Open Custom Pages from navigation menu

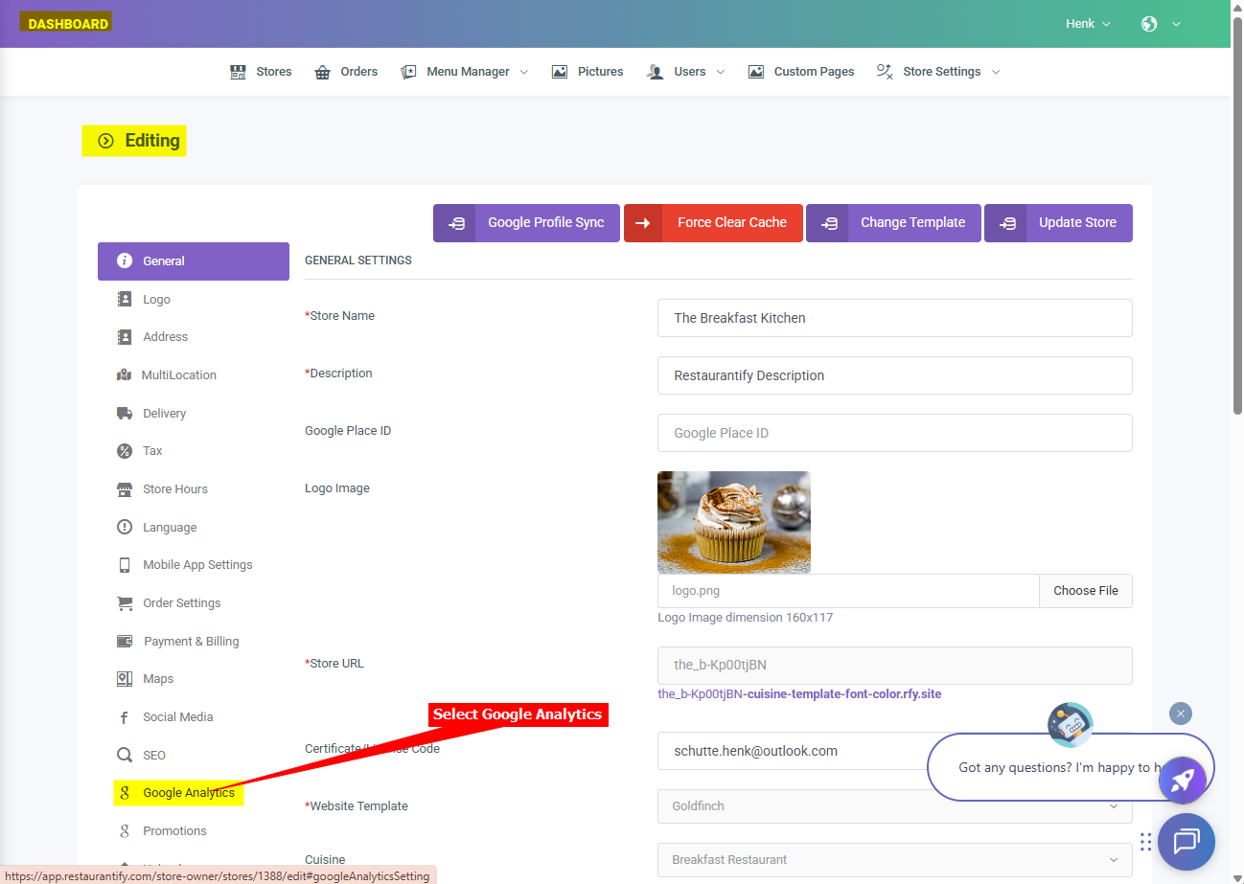point(813,72)
